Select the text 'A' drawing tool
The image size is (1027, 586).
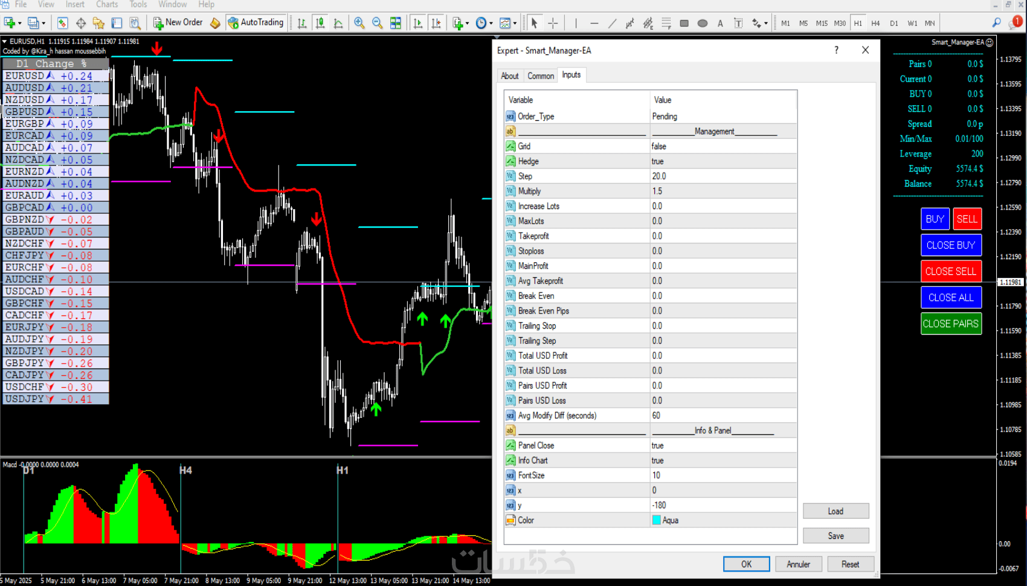pos(720,23)
